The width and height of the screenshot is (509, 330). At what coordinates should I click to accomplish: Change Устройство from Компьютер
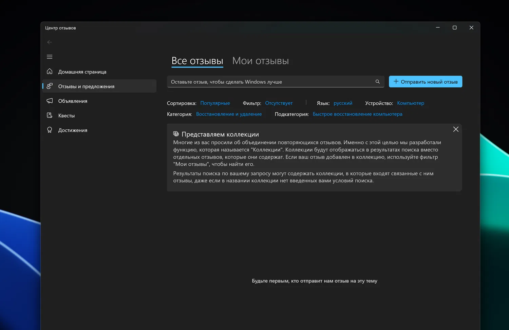point(411,103)
